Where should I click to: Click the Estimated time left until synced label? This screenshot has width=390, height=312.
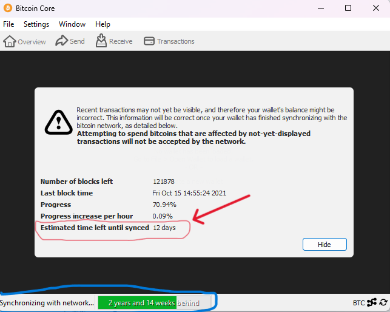(95, 228)
